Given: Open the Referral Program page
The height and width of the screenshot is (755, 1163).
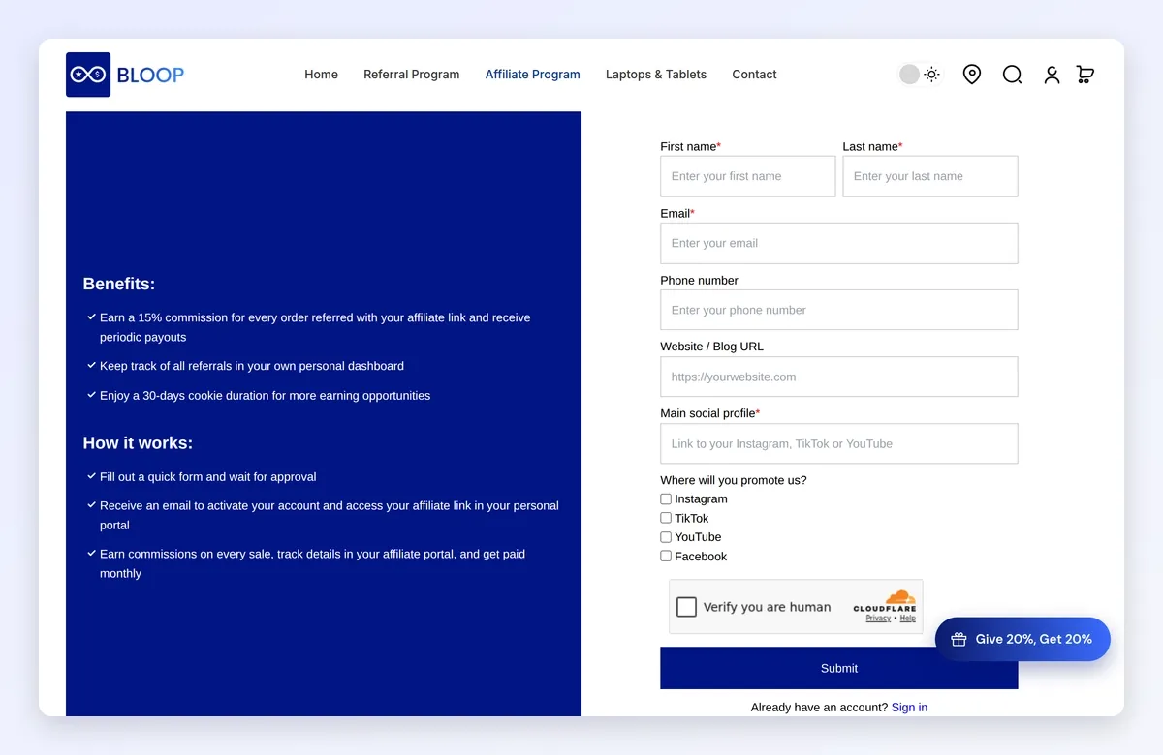Looking at the screenshot, I should point(412,75).
